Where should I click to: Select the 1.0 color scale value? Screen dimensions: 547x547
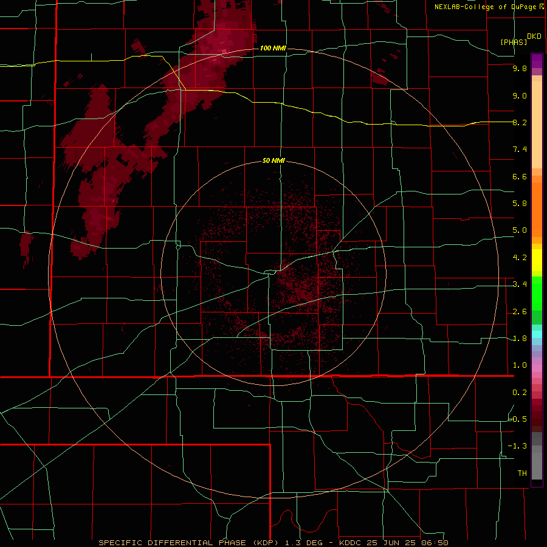520,365
